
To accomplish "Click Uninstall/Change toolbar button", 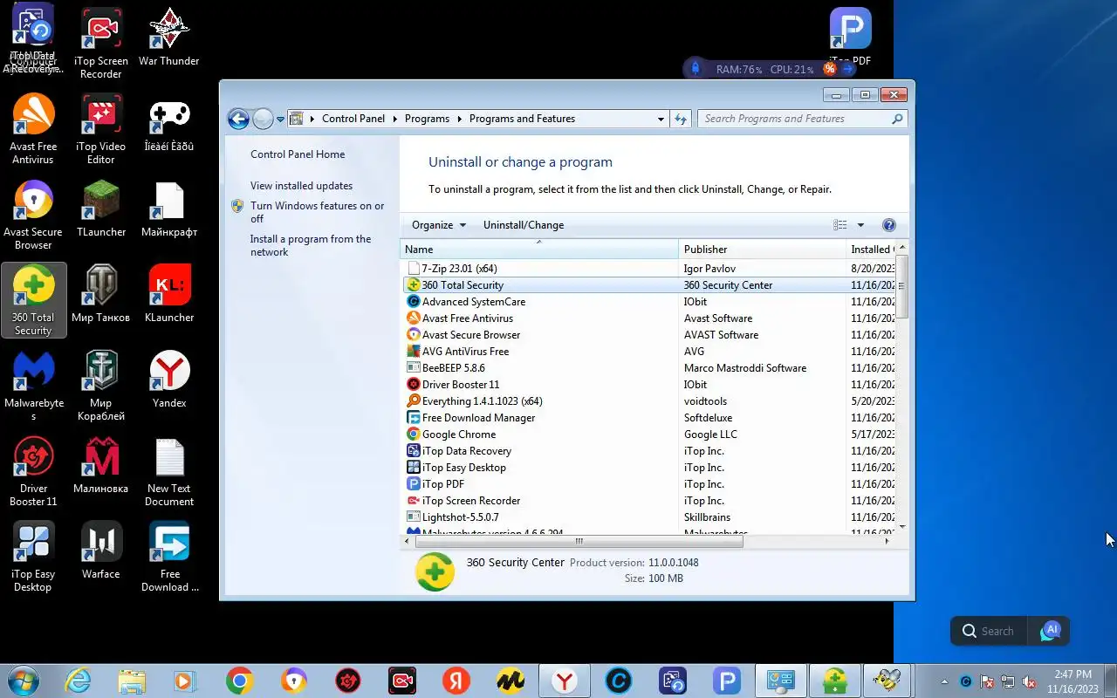I will 524,225.
